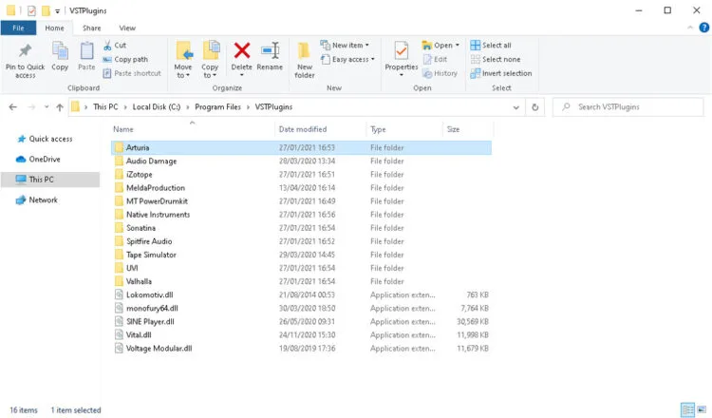The width and height of the screenshot is (712, 418).
Task: Click Edit in Open group
Action: pyautogui.click(x=435, y=59)
